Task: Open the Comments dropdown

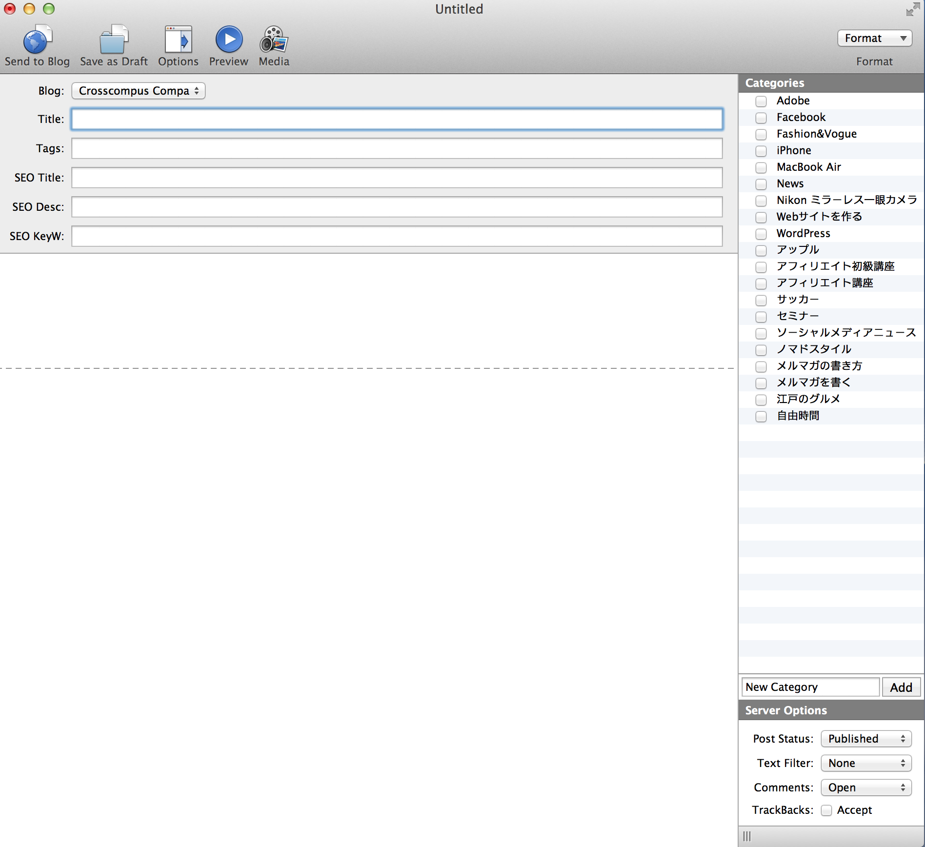Action: point(866,787)
